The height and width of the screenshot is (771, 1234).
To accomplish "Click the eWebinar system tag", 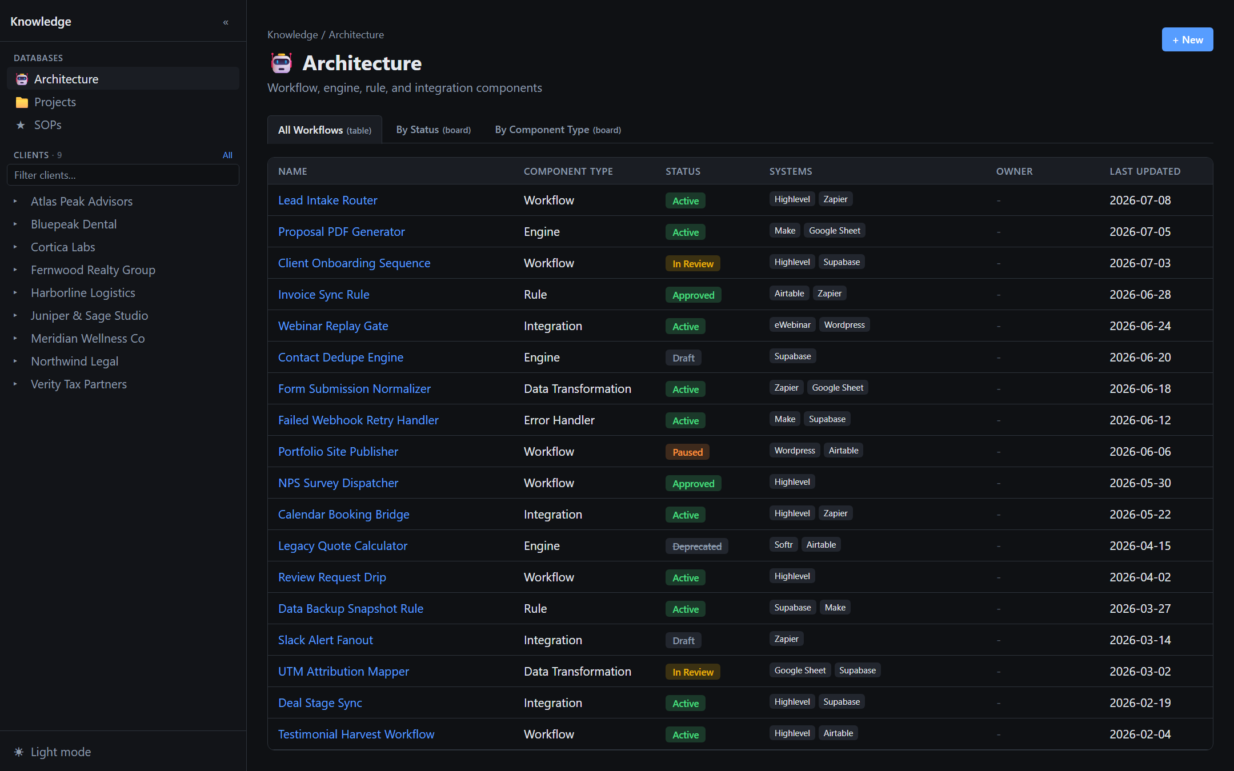I will click(x=792, y=325).
